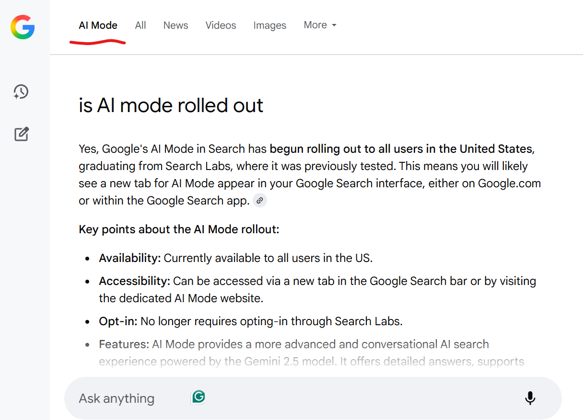Start a new AI Mode search

click(22, 134)
